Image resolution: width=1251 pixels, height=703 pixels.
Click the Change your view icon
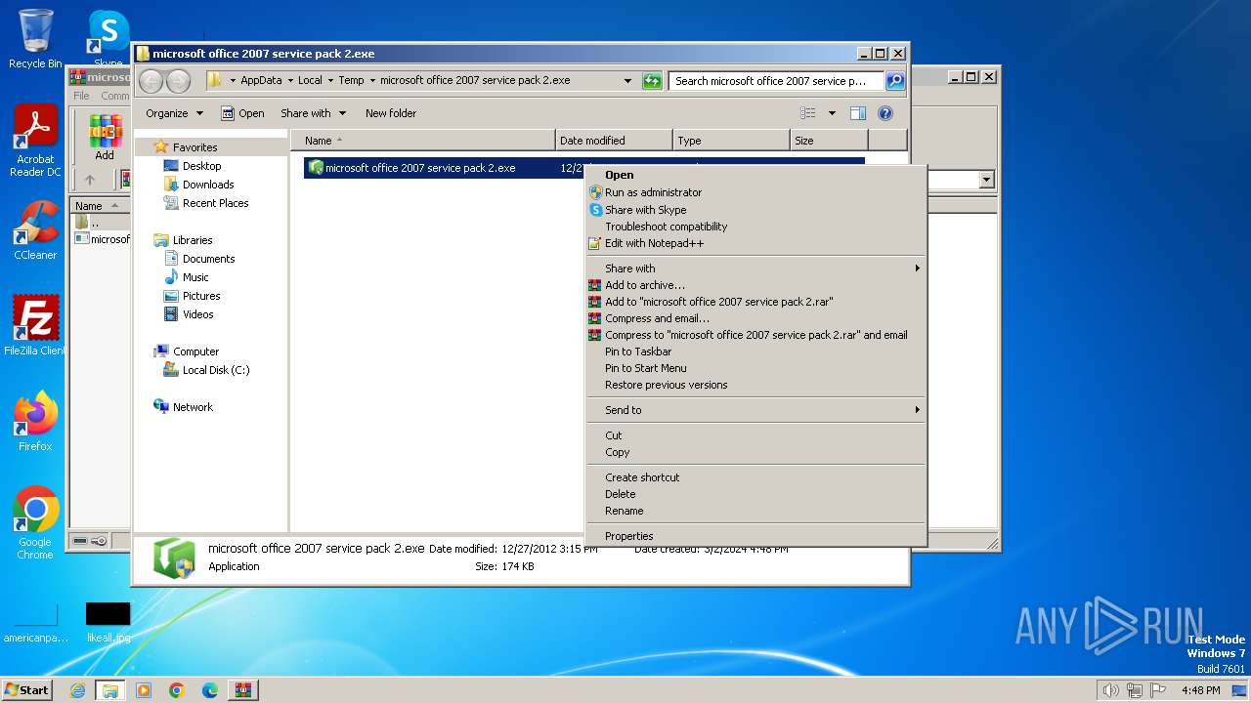click(808, 113)
